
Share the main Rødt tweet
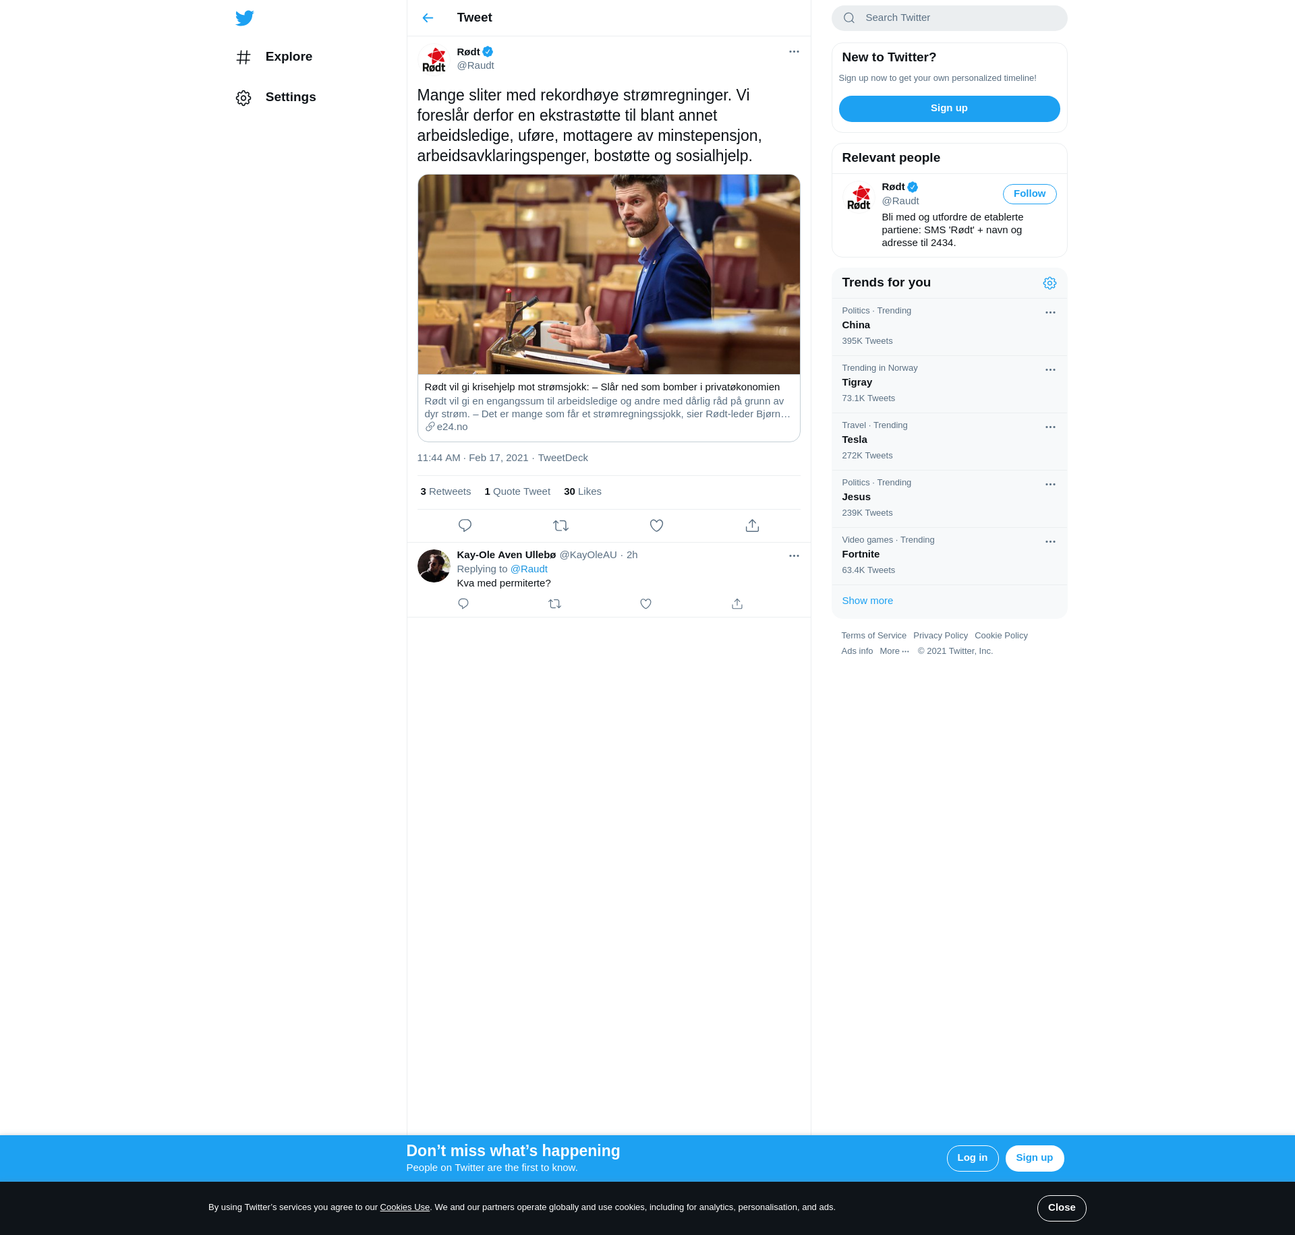tap(752, 526)
